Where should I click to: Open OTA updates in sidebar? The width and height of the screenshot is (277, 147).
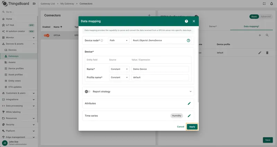point(19,87)
